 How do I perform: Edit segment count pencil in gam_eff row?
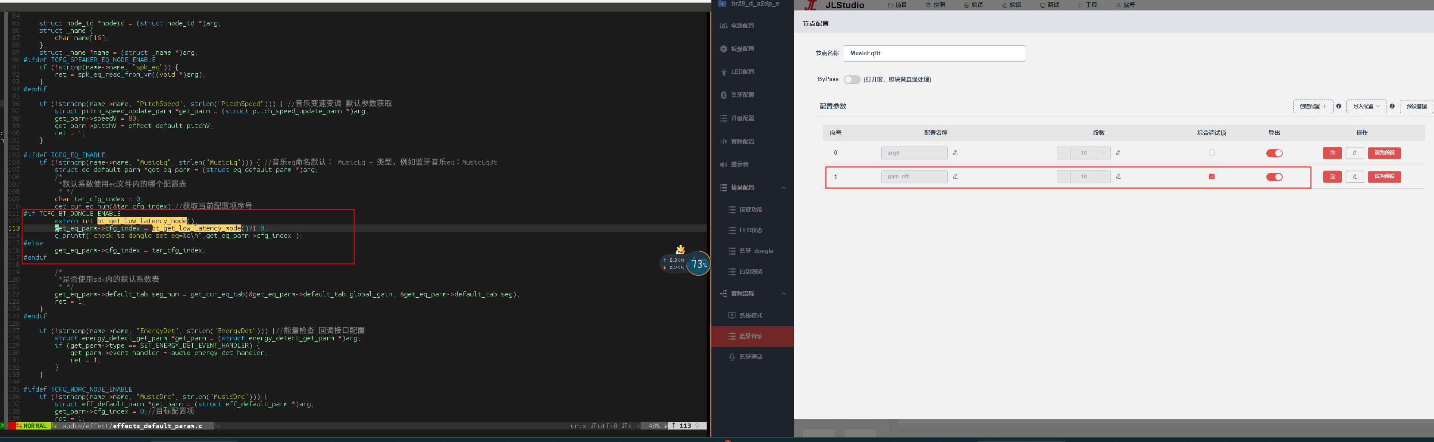pyautogui.click(x=1118, y=177)
